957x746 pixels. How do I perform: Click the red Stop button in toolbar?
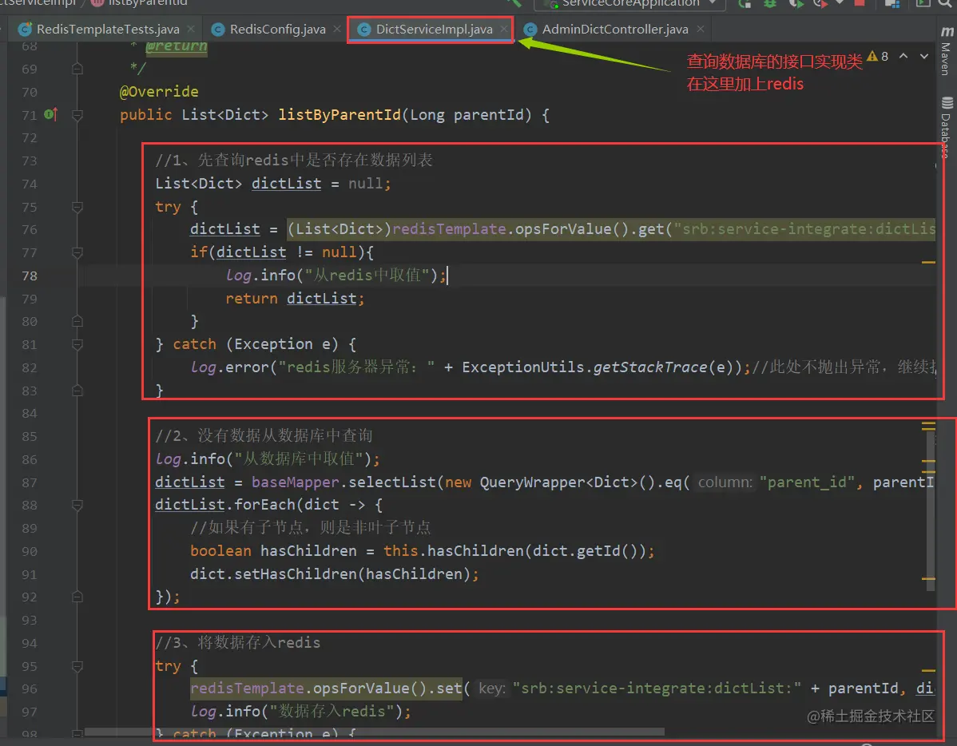click(x=860, y=3)
